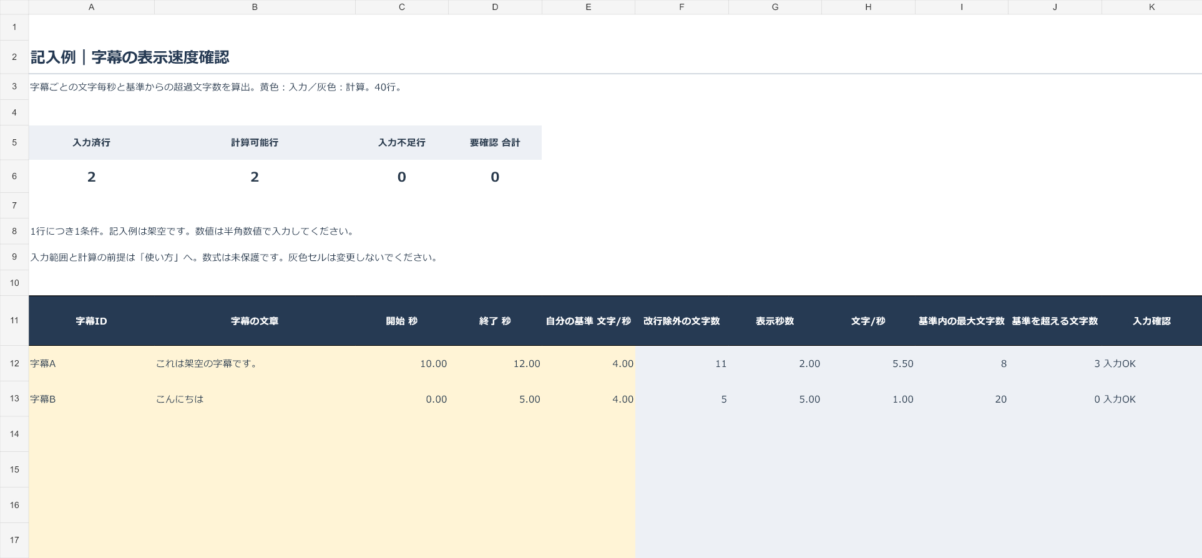Select column K header
This screenshot has width=1202, height=558.
coord(1151,7)
